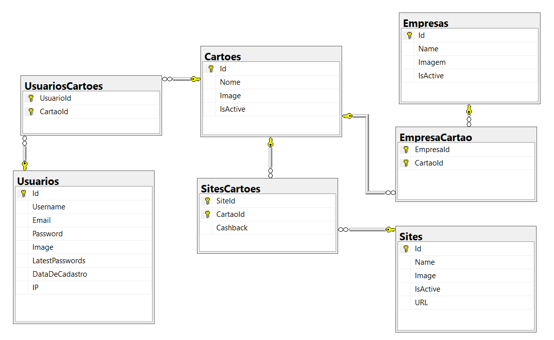Click the URL column in Sites table

point(421,303)
